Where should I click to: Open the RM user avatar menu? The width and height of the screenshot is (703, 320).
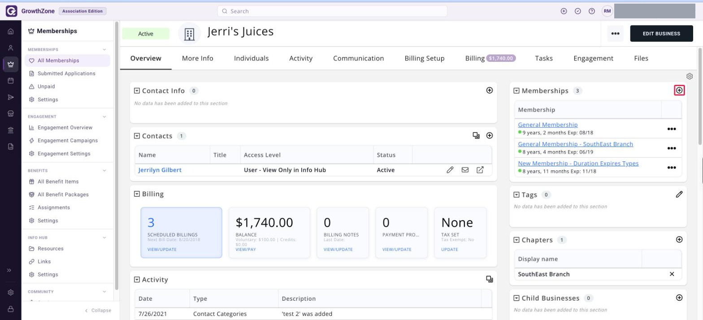coord(607,11)
